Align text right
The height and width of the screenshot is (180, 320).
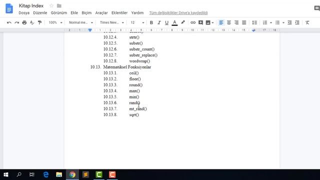tap(236, 22)
